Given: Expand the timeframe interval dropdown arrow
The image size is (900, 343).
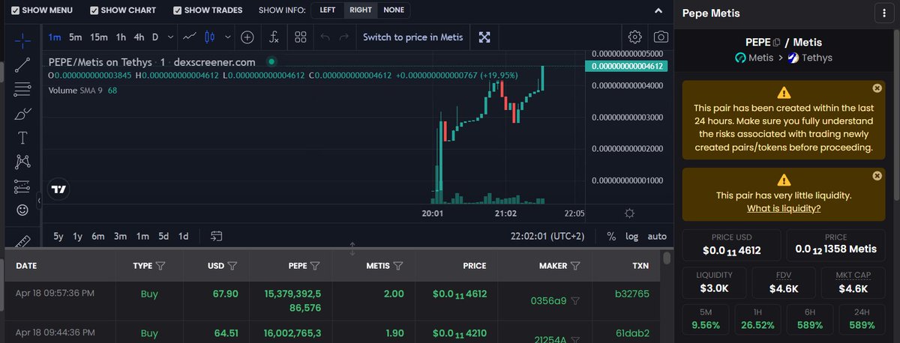Looking at the screenshot, I should [x=171, y=37].
